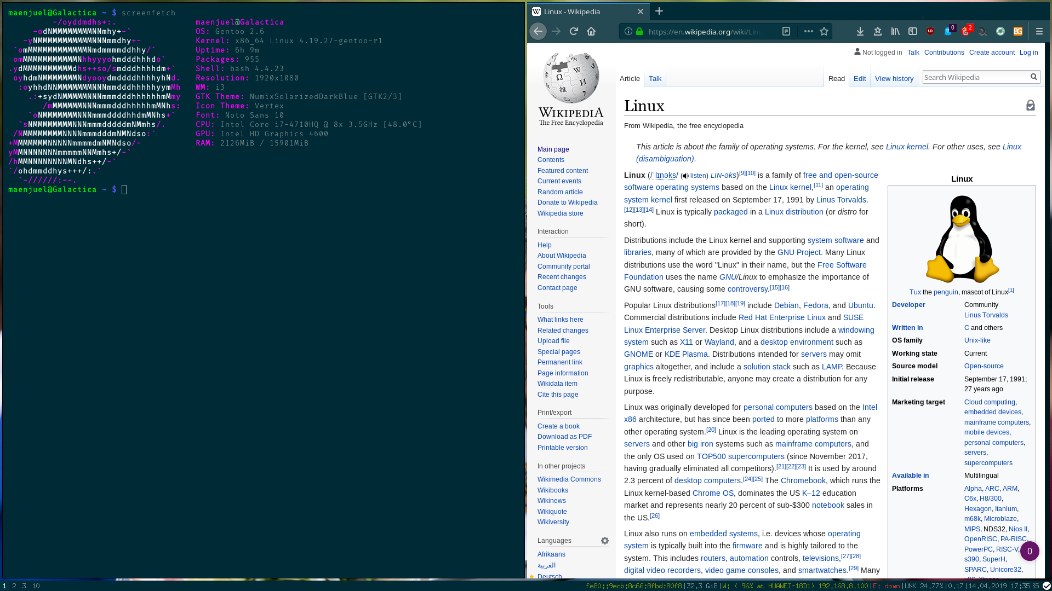
Task: Click the Create account link
Action: (992, 53)
